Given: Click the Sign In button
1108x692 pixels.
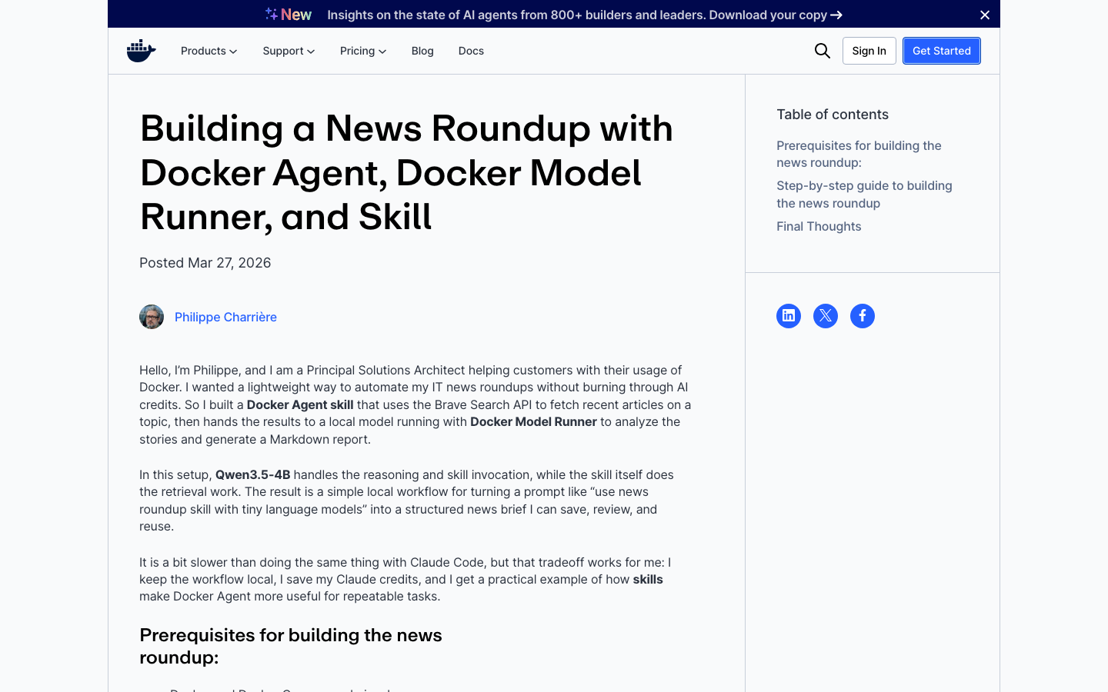Looking at the screenshot, I should [x=869, y=51].
